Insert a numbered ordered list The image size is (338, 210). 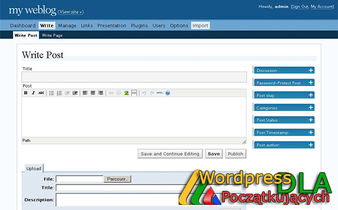59,93
